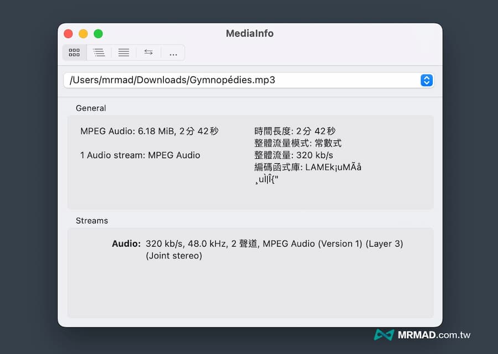Maximize the MediaInfo window
Image resolution: width=498 pixels, height=354 pixels.
[x=98, y=34]
